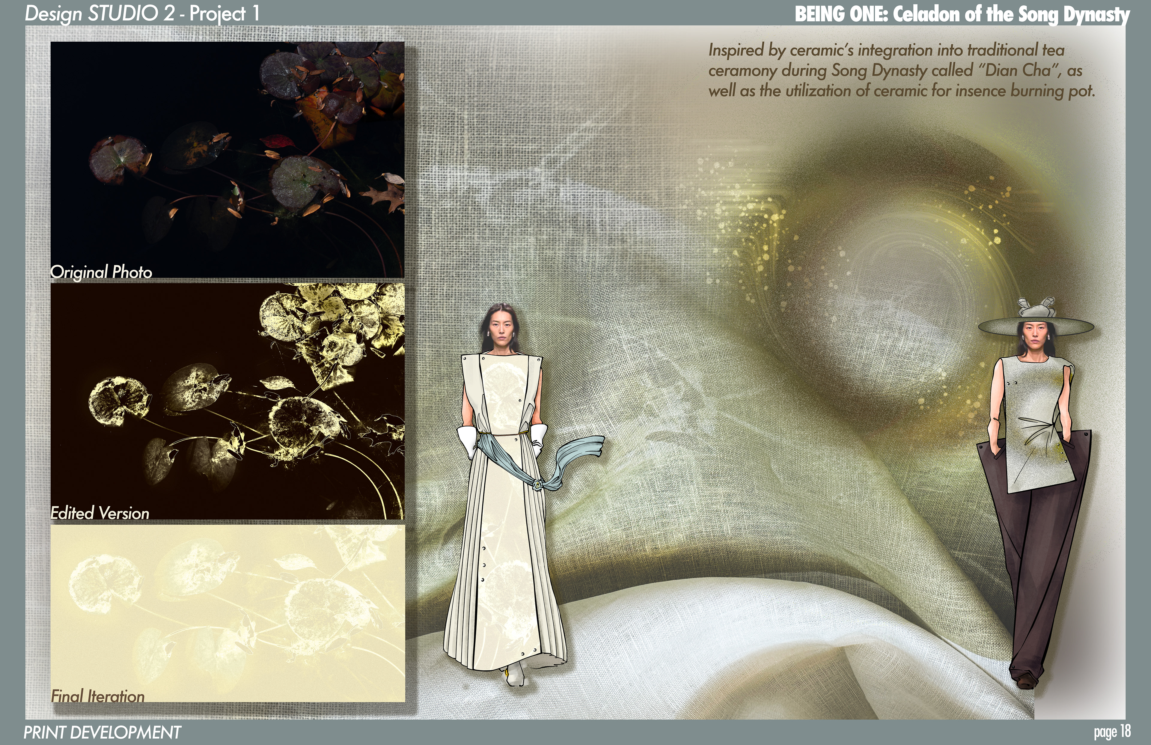Select the Edited Version gold lily image
This screenshot has width=1151, height=745.
[227, 401]
